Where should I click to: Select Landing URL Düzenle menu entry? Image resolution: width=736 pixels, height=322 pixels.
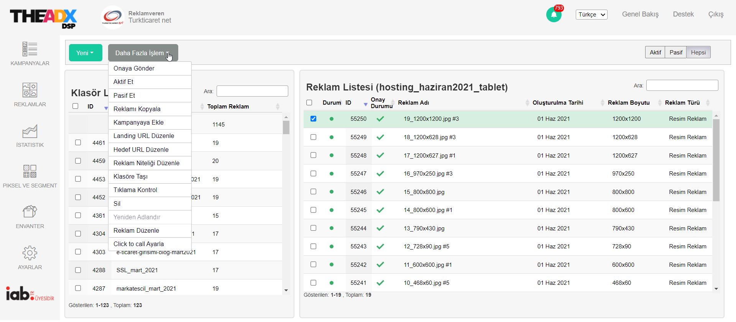[150, 136]
